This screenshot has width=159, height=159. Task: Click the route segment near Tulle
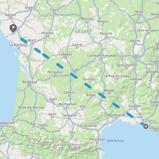tap(74, 76)
